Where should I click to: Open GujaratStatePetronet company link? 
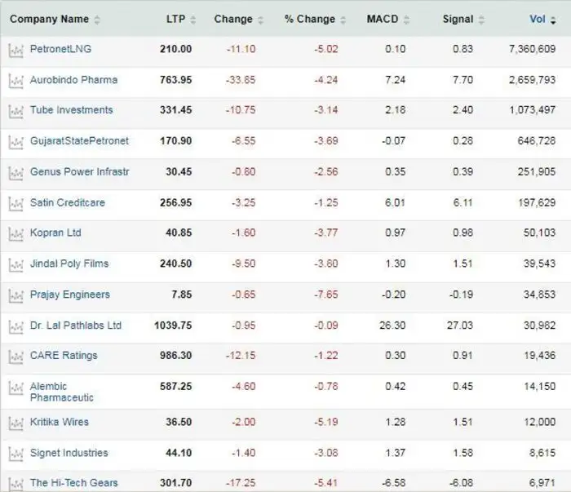point(79,141)
